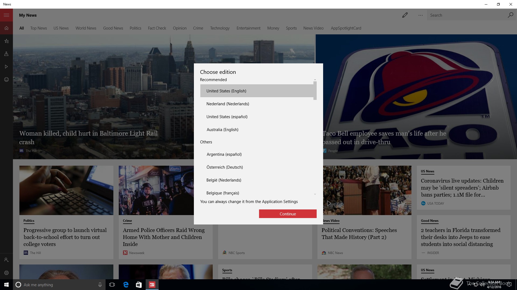
Task: Select United States (español) edition
Action: click(257, 117)
